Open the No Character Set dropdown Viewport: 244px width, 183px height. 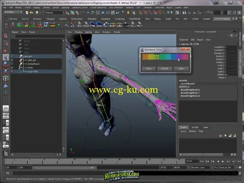click(x=224, y=167)
